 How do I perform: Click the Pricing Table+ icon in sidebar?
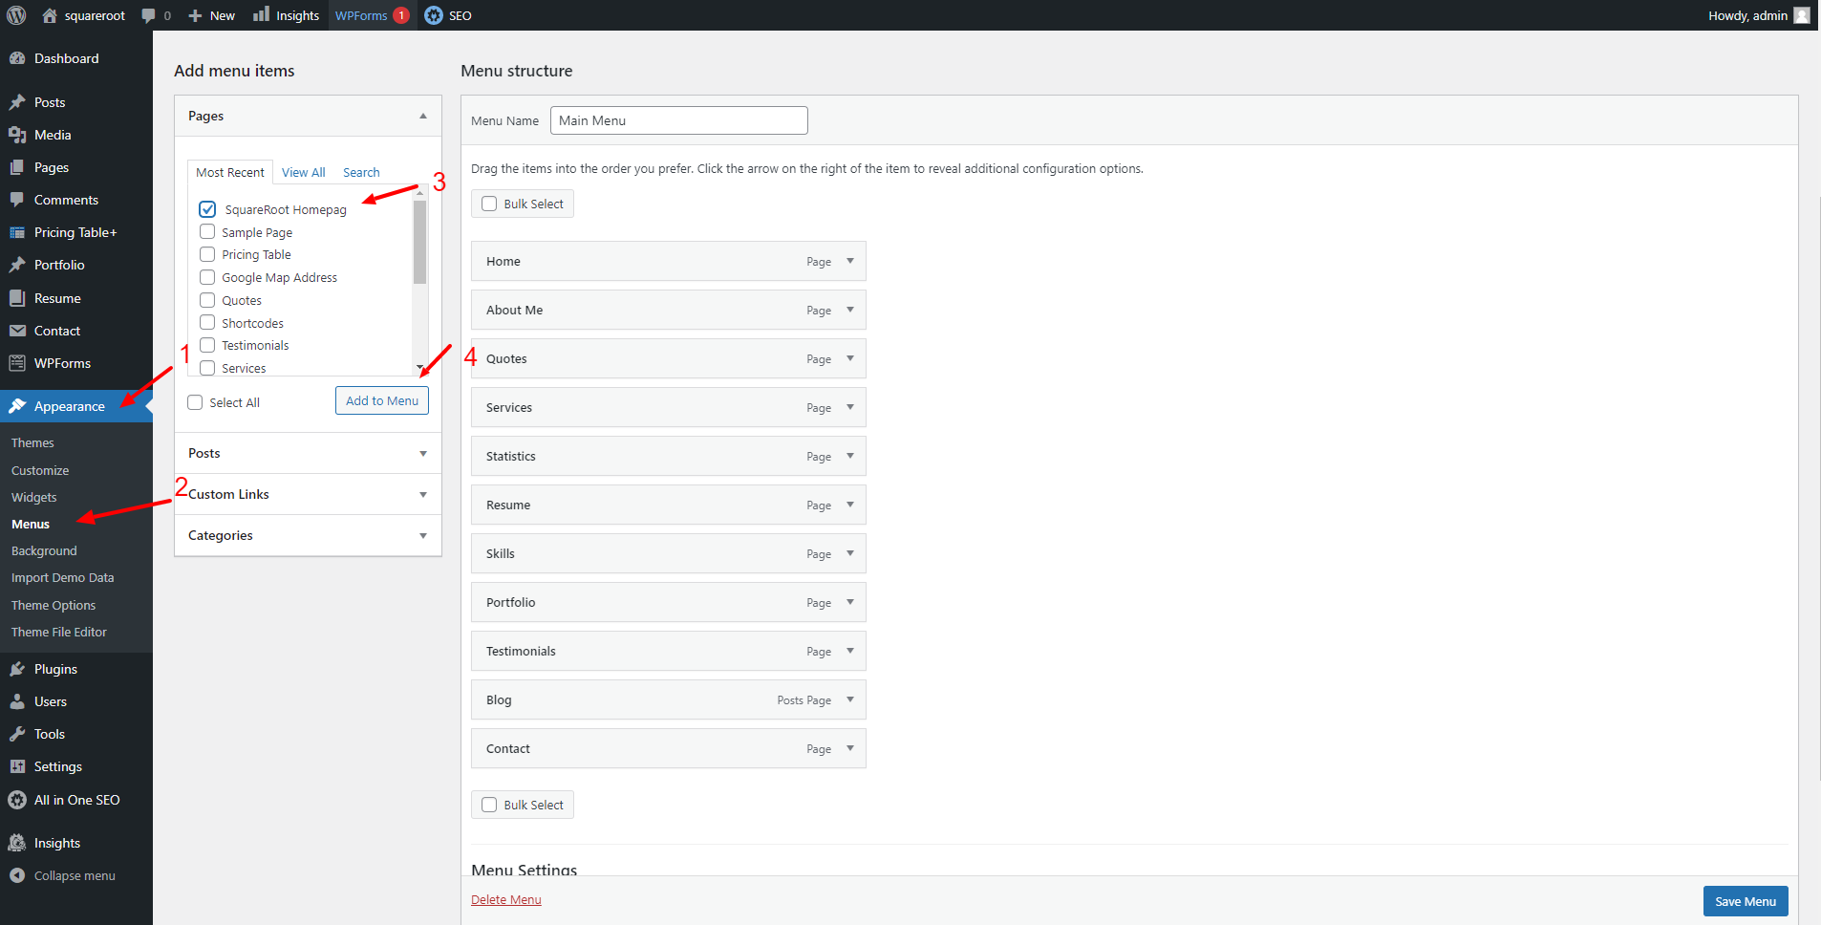(x=17, y=232)
